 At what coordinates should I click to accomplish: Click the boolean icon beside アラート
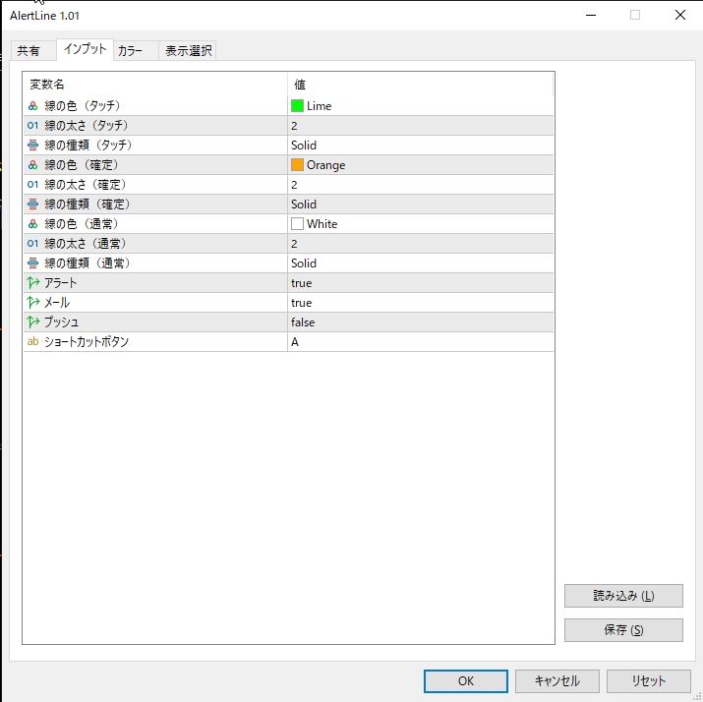[32, 283]
